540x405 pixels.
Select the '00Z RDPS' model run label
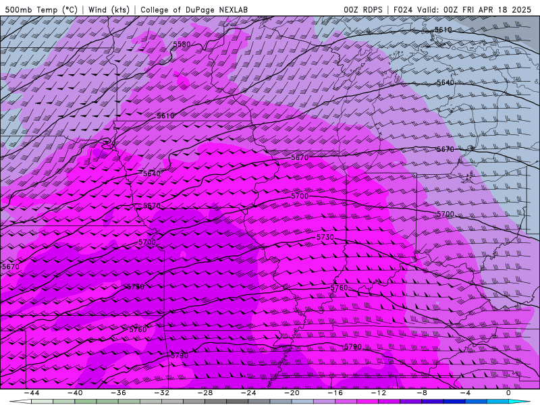point(363,9)
